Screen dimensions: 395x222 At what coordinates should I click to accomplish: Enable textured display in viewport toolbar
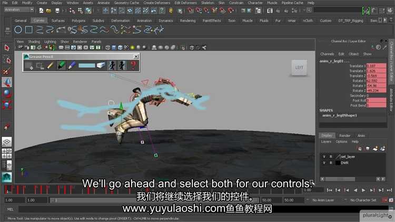point(126,47)
